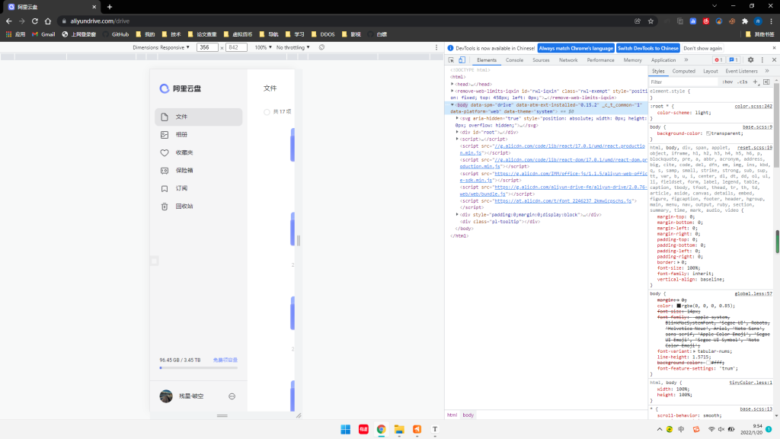Click Switch DevTools to Chinese button
Viewport: 780px width, 439px height.
[647, 48]
